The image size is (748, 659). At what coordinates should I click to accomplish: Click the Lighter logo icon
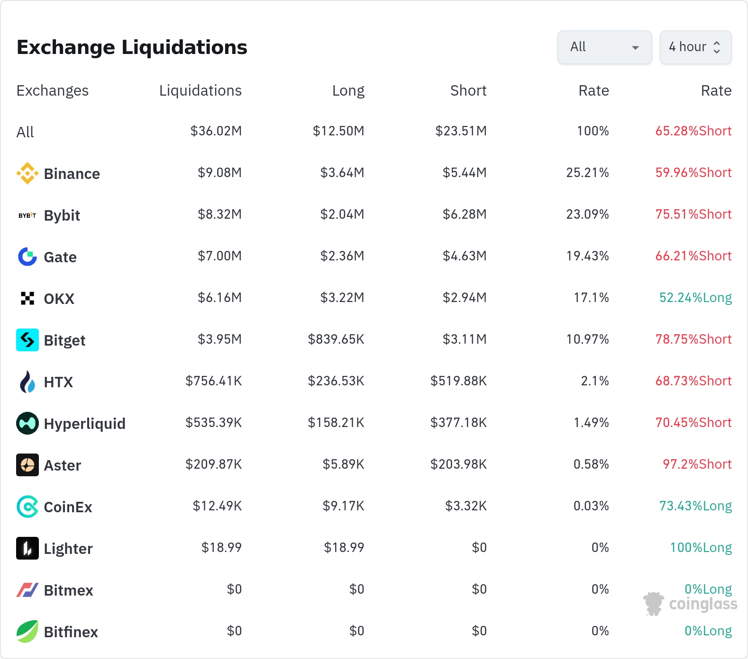coord(27,548)
